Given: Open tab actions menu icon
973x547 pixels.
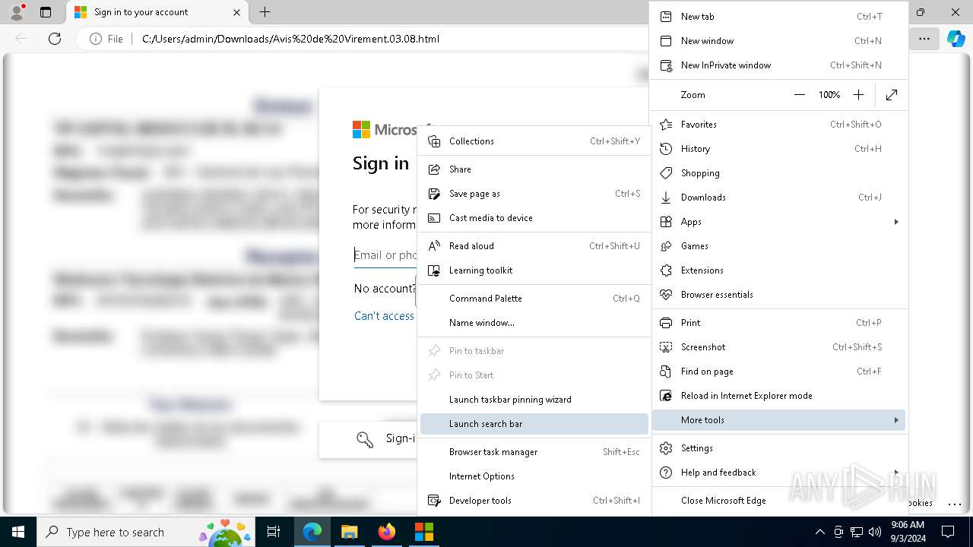Looking at the screenshot, I should click(x=45, y=12).
